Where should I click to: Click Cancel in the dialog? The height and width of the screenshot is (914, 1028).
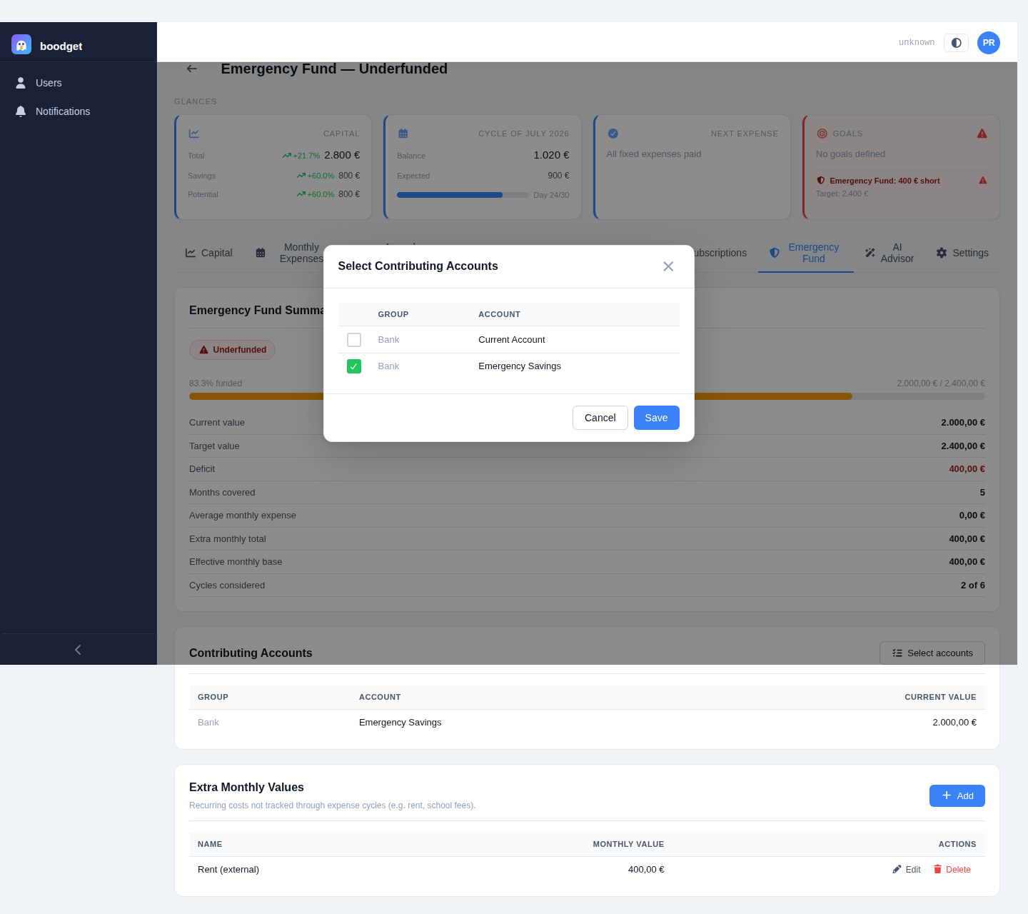click(x=600, y=418)
